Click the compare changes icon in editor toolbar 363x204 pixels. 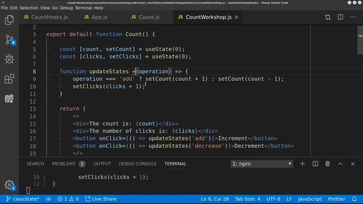point(328,17)
